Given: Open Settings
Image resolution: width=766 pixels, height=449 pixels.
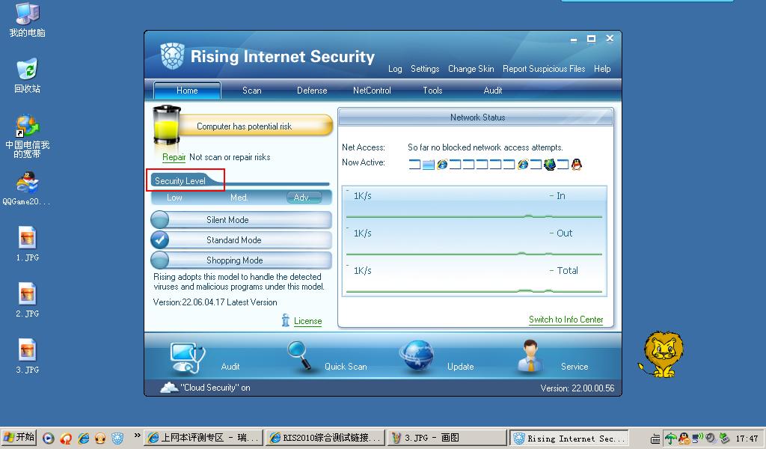Looking at the screenshot, I should pyautogui.click(x=425, y=69).
